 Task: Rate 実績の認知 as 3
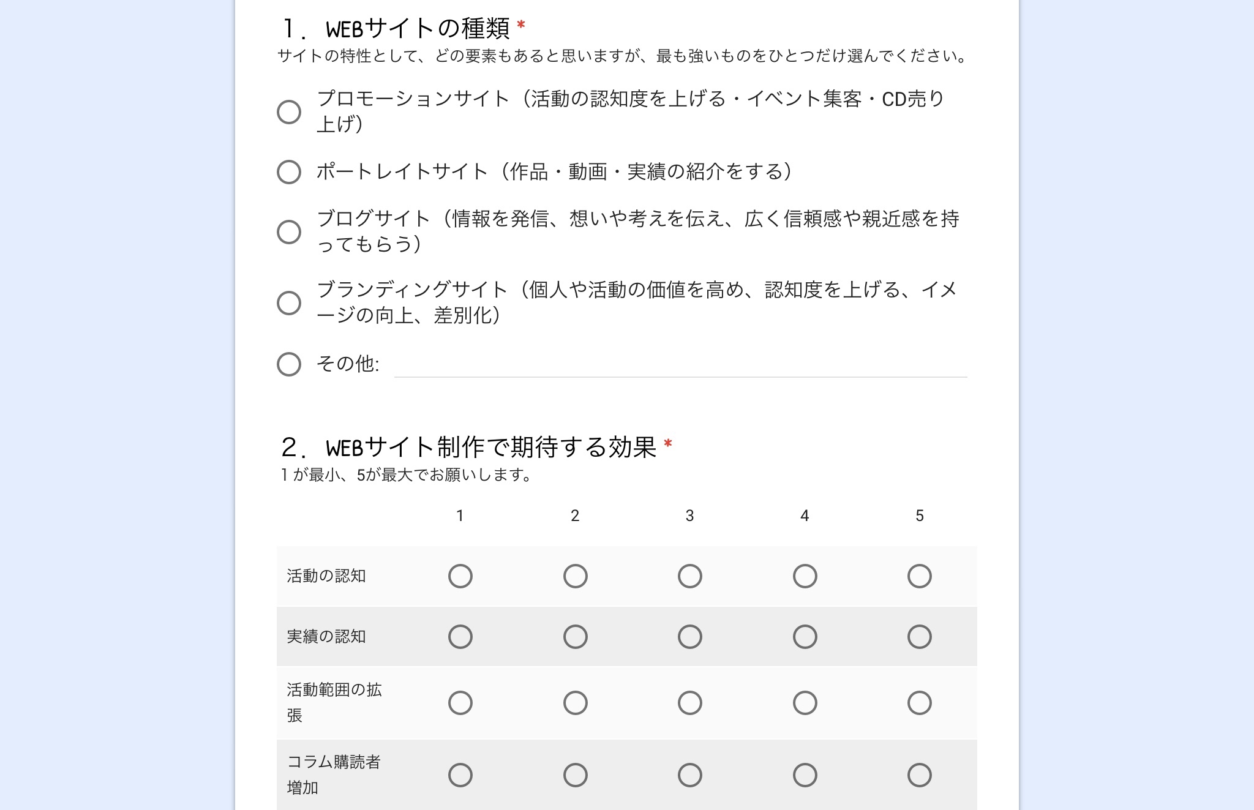690,637
